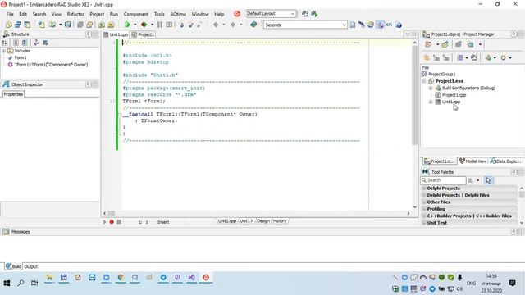Click the Run Without Debugging red-green icon
Image resolution: width=525 pixels, height=295 pixels.
coord(144,25)
